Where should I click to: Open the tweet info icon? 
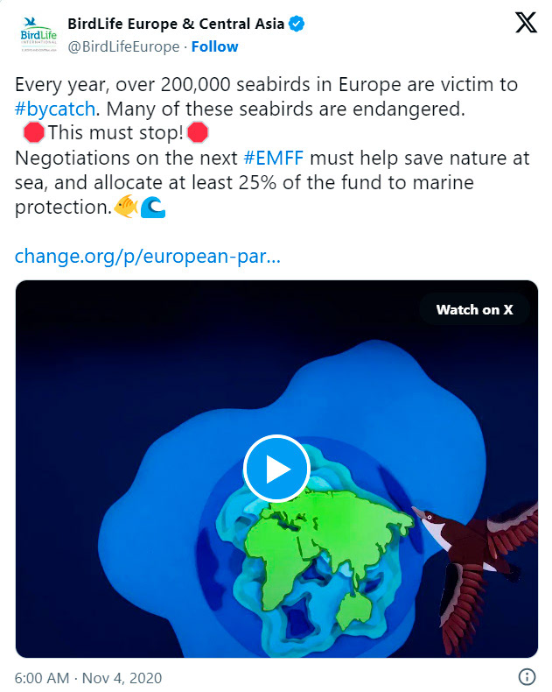point(527,676)
